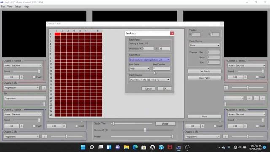Click the Gamma slider handle
Image resolution: width=270 pixels, height=152 pixels.
[x=145, y=130]
